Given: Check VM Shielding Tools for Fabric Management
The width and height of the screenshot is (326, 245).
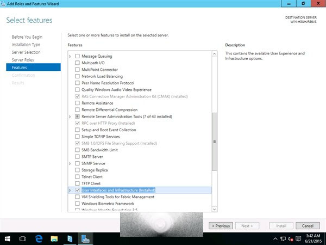Looking at the screenshot, I should point(77,197).
